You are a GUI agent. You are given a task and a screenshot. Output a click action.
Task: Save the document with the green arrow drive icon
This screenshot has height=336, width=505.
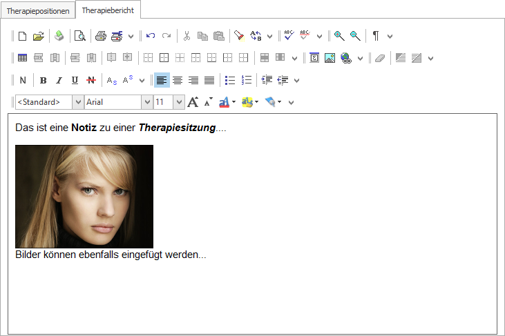[59, 36]
